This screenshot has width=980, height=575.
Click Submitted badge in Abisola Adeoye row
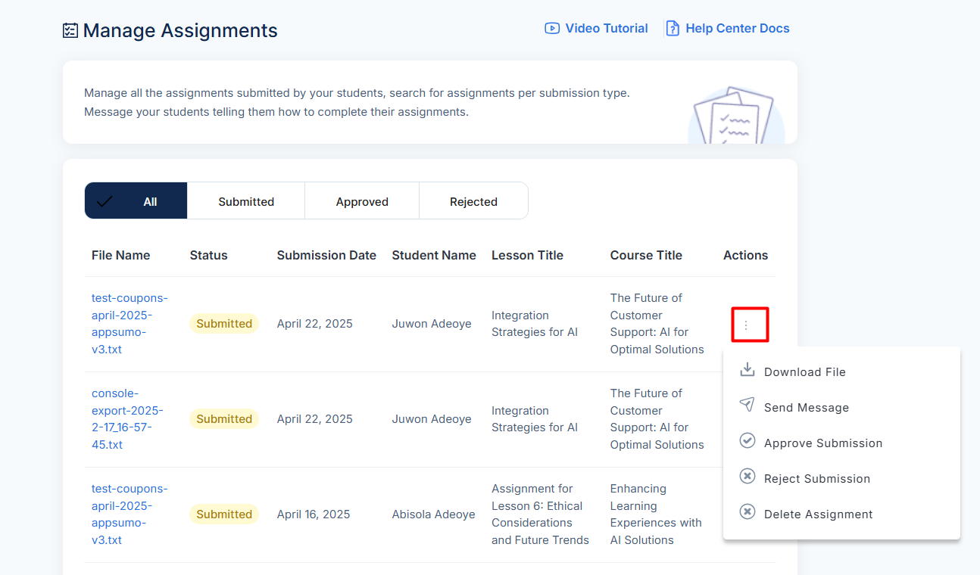click(224, 514)
